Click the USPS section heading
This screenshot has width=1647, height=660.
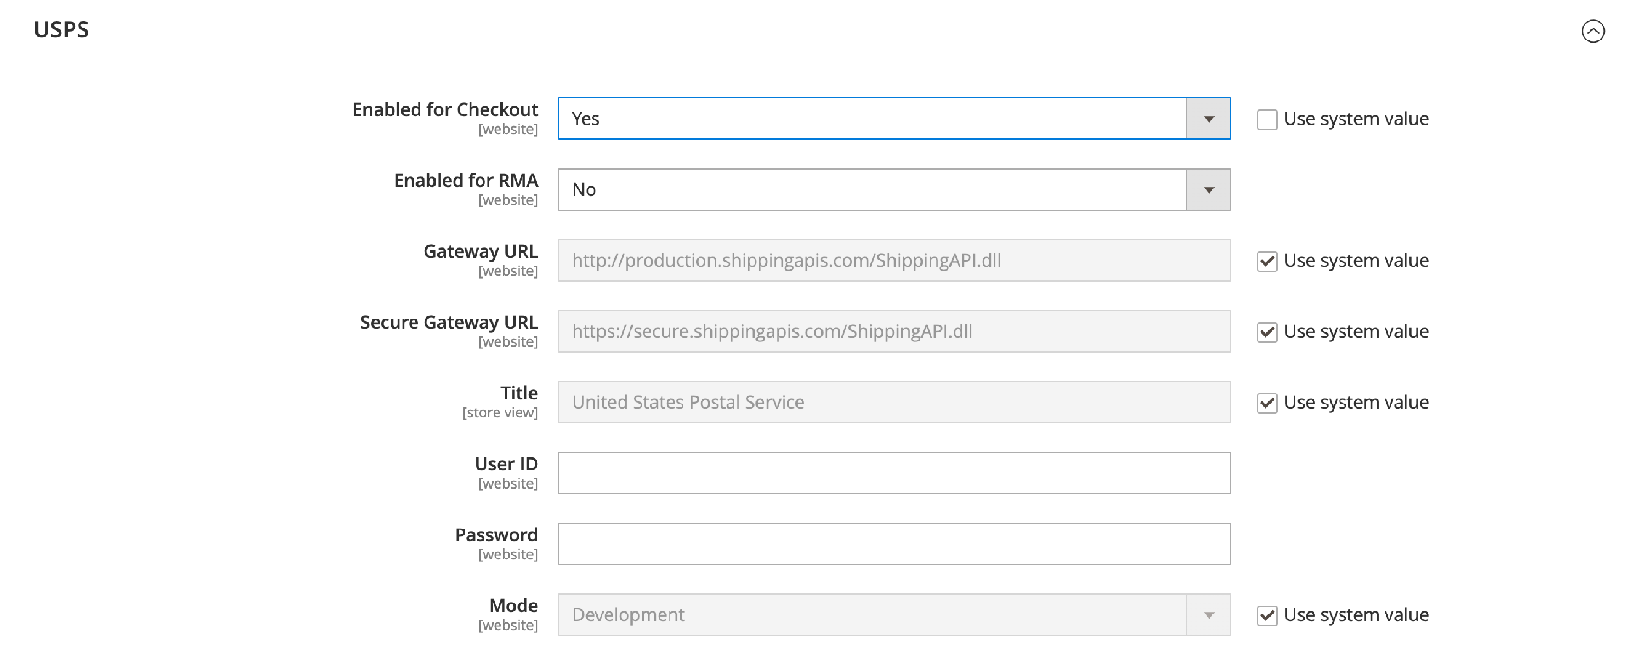click(x=62, y=29)
